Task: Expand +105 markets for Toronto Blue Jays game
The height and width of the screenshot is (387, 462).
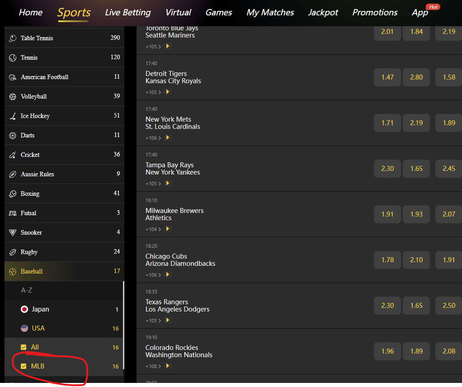Action: pos(153,47)
